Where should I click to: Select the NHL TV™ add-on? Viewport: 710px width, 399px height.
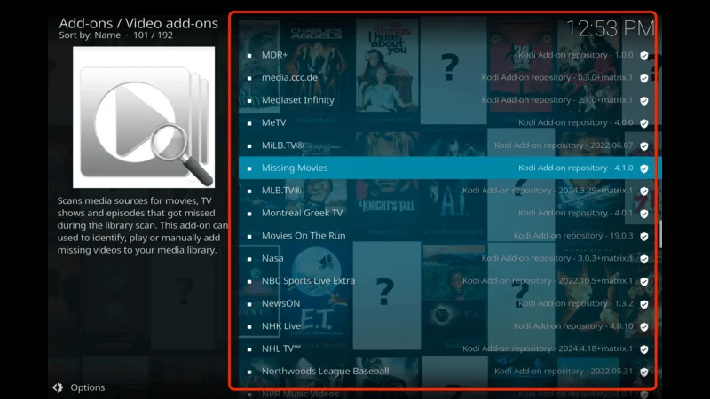450,348
